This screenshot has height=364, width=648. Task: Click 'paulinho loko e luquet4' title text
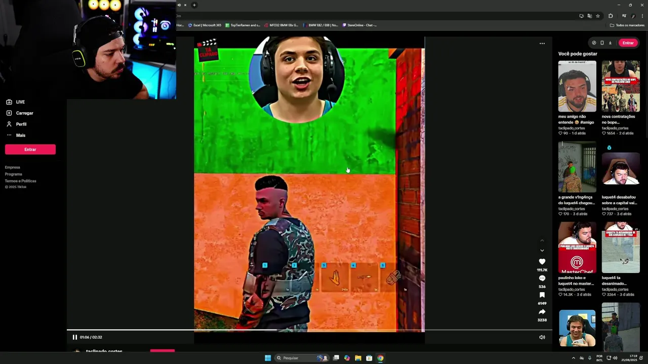[x=576, y=281]
